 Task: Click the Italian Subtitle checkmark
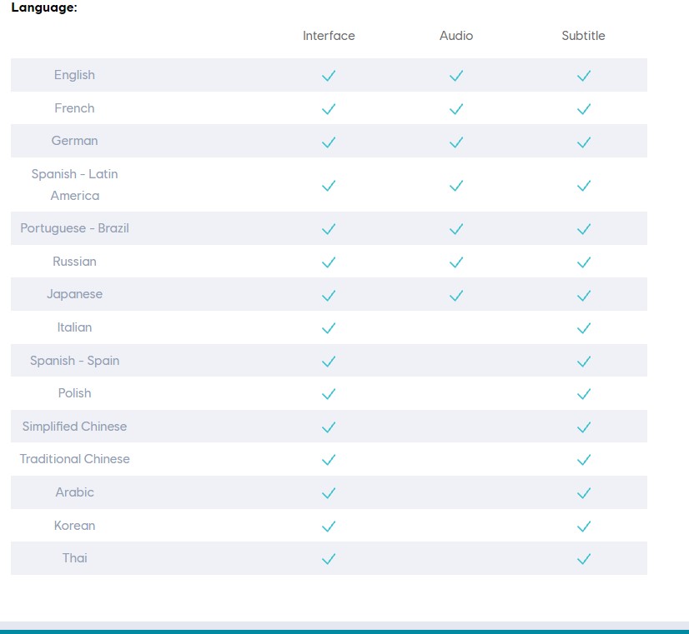(x=584, y=327)
